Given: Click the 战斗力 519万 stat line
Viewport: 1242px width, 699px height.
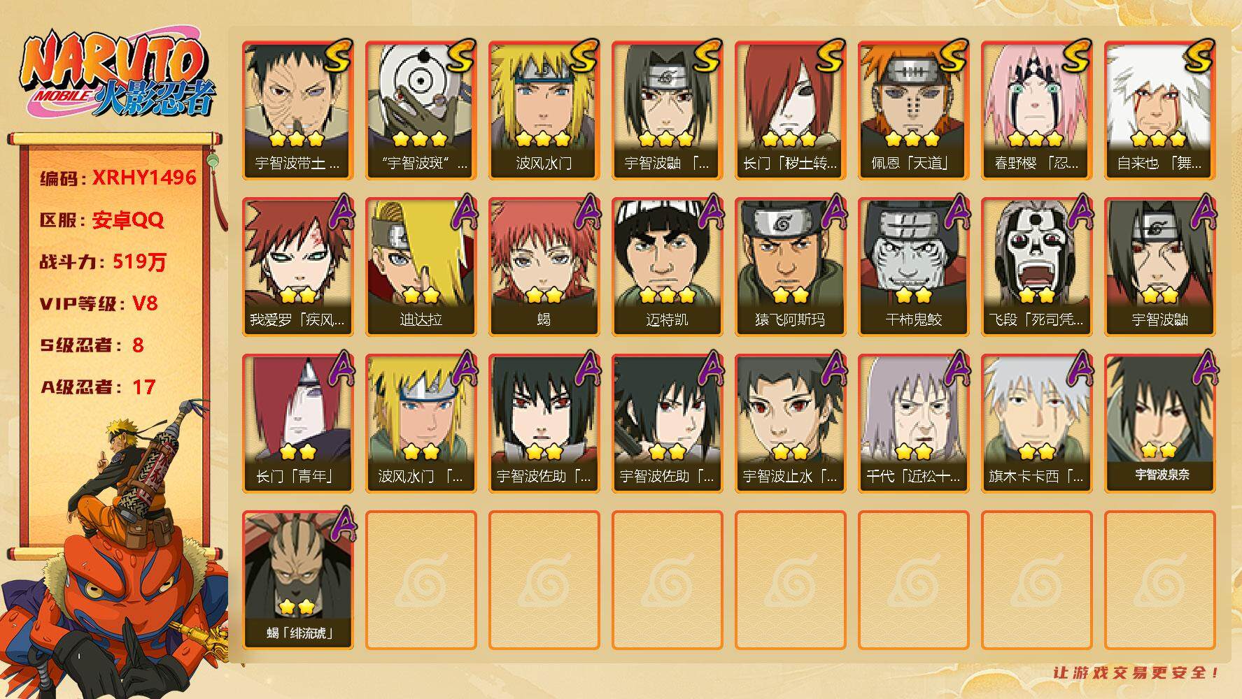Looking at the screenshot, I should [104, 261].
